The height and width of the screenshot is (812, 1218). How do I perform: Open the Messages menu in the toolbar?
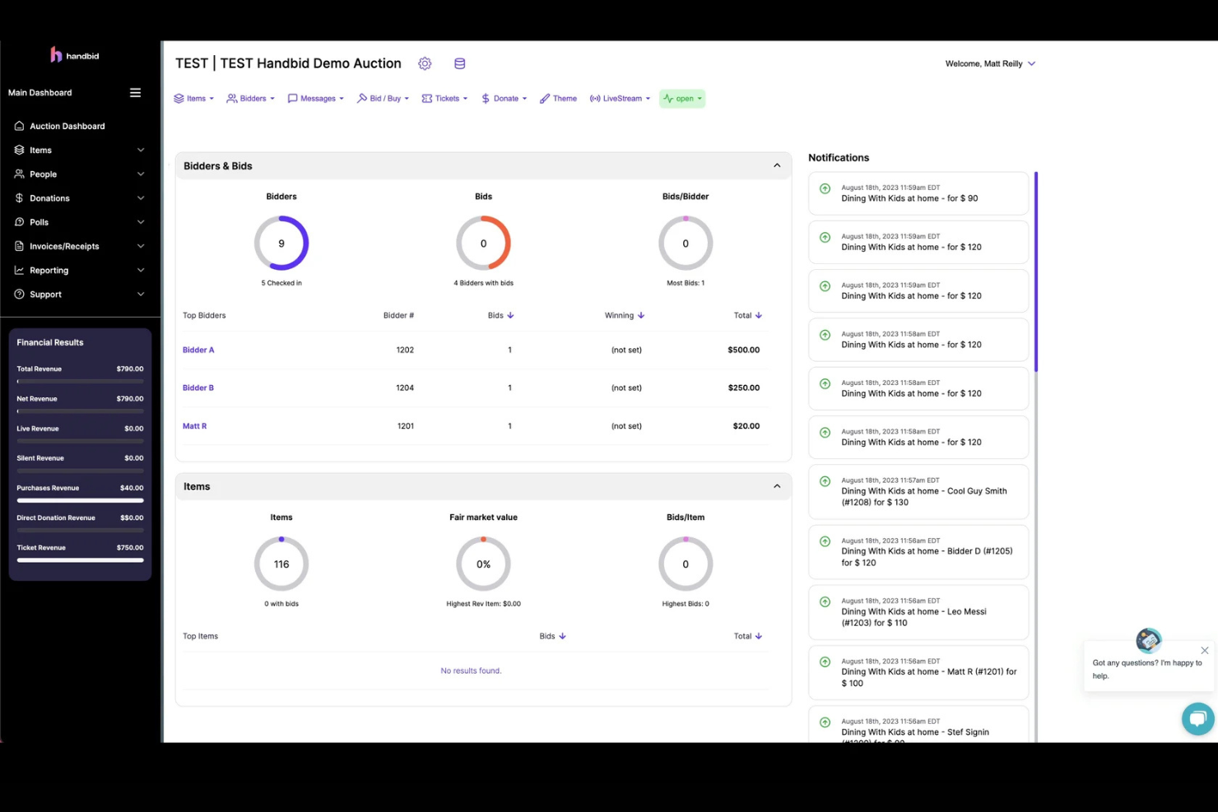[315, 98]
